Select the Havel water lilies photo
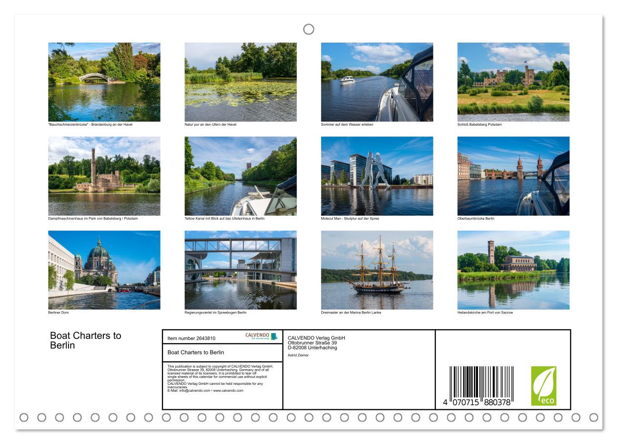Image resolution: width=617 pixels, height=444 pixels. coord(240,82)
